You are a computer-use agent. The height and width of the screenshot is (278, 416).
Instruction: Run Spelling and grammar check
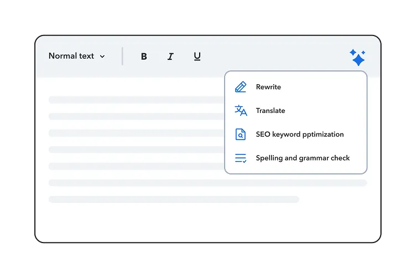pyautogui.click(x=303, y=158)
